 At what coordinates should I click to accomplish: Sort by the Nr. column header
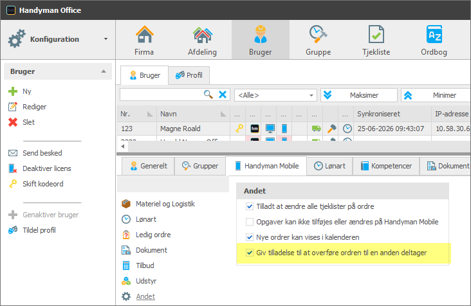click(x=136, y=114)
